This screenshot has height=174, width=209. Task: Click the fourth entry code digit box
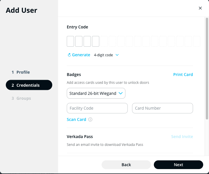[96, 41]
